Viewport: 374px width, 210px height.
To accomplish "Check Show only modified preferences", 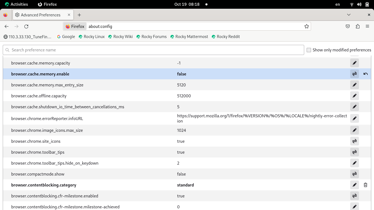I will coord(309,50).
